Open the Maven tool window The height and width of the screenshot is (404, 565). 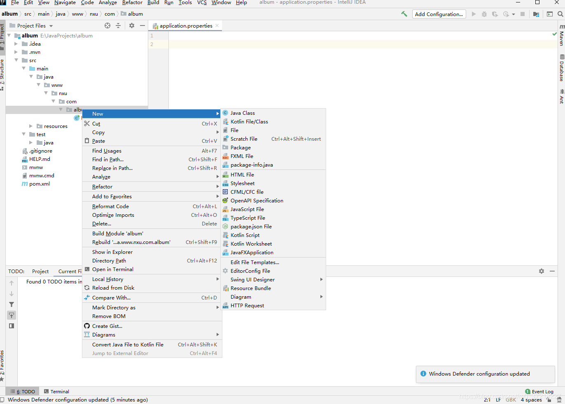point(561,35)
